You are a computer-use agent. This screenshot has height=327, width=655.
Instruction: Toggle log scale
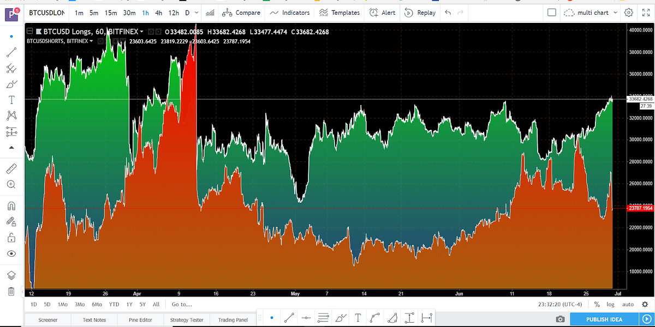[x=610, y=304]
